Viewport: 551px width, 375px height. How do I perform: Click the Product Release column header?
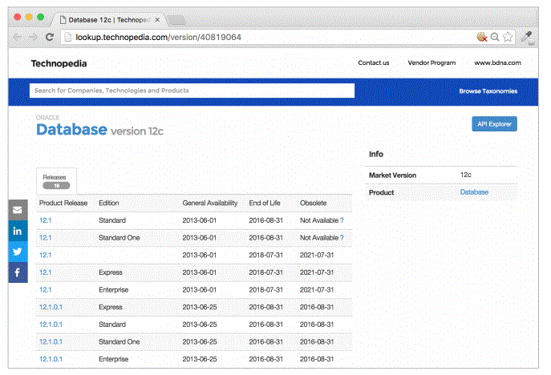pos(63,203)
